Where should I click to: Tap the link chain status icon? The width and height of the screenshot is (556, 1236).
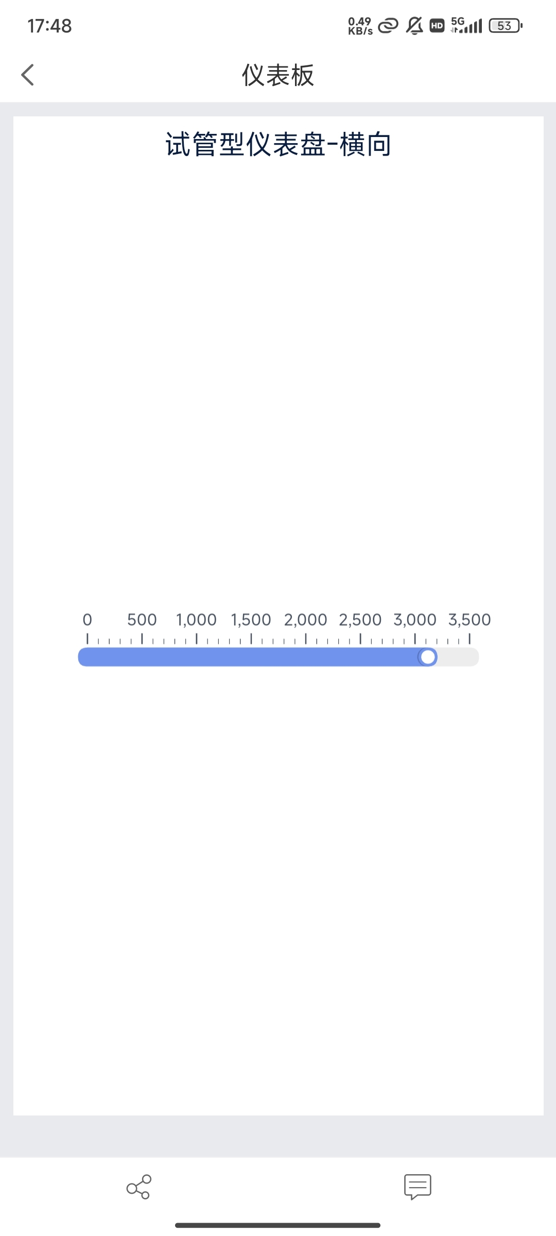tap(388, 26)
